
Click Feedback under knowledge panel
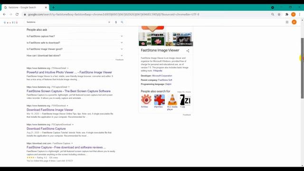(x=187, y=115)
